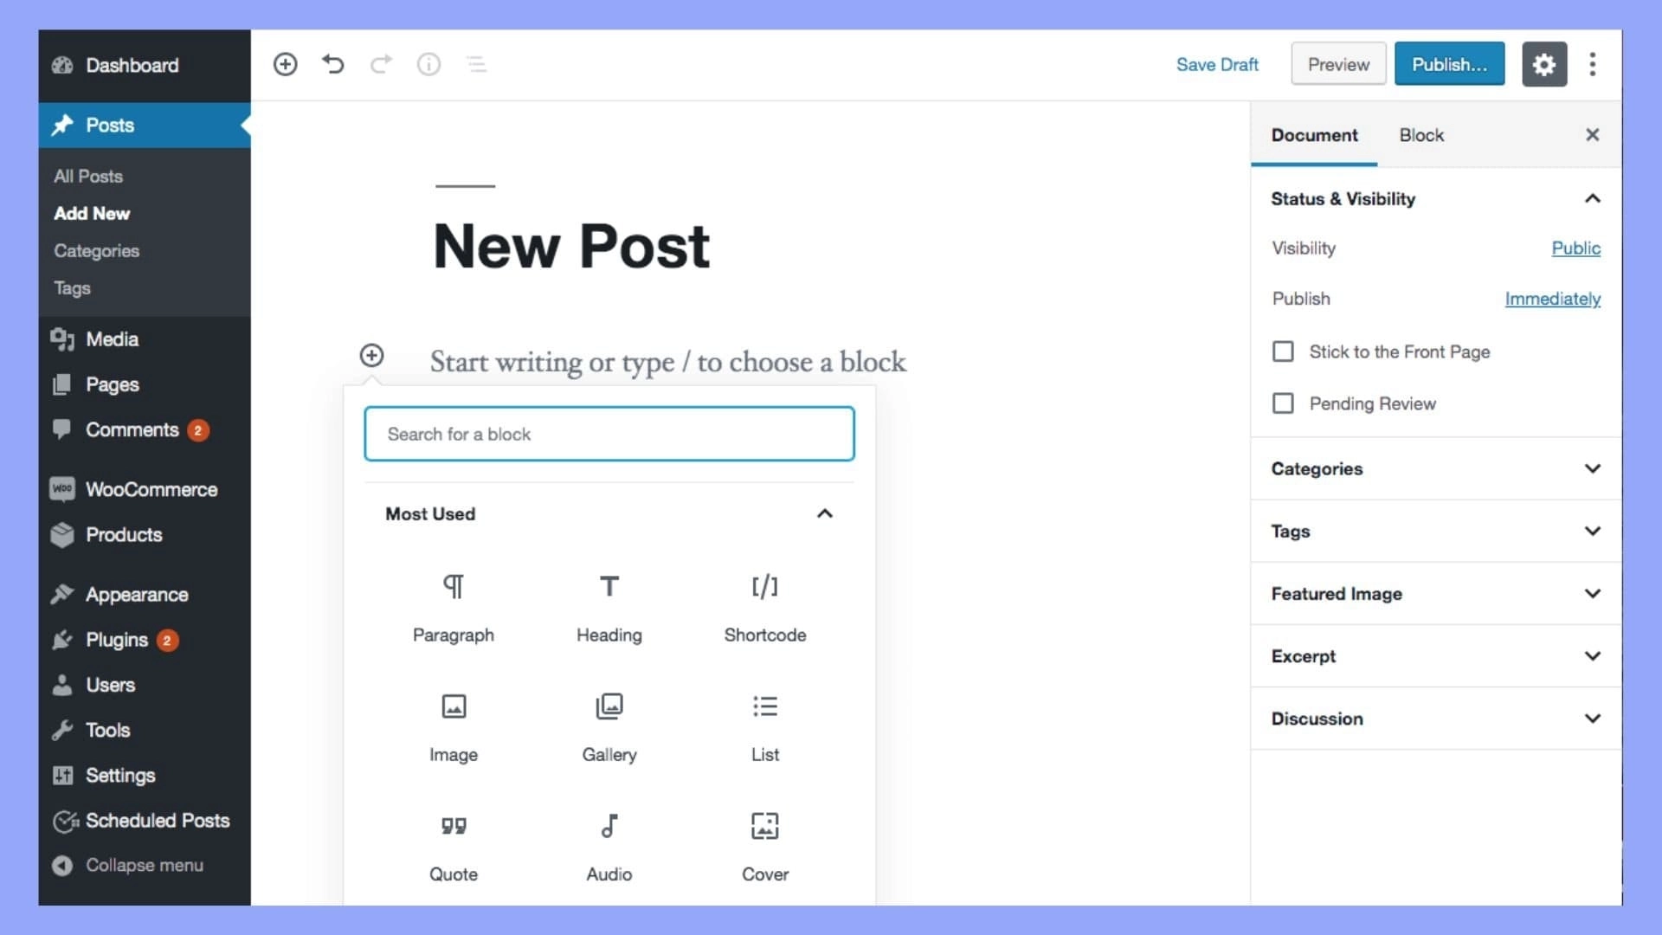Image resolution: width=1662 pixels, height=935 pixels.
Task: Select the Audio block icon
Action: pyautogui.click(x=609, y=825)
